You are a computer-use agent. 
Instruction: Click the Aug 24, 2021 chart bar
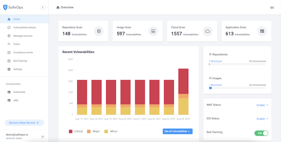click(183, 91)
